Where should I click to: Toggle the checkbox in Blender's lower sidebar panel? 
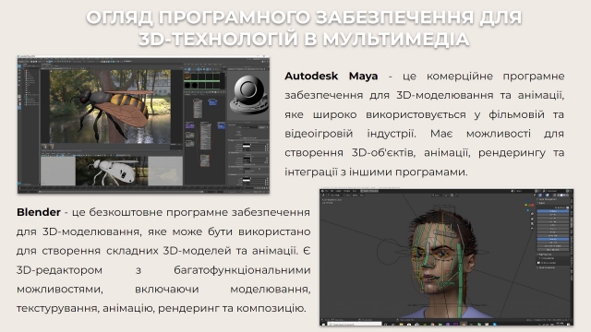pyautogui.click(x=538, y=263)
